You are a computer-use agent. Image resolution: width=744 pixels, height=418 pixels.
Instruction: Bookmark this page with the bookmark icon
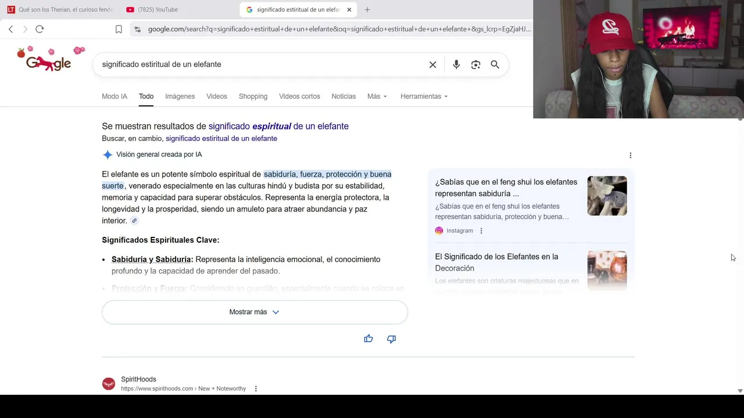[x=119, y=29]
